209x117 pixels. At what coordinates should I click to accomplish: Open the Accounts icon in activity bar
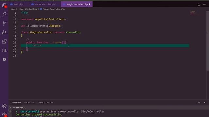pos(4,106)
